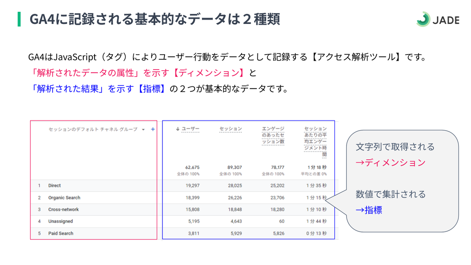
Task: Click the Organic Search sessions cell 26,226
Action: click(235, 197)
